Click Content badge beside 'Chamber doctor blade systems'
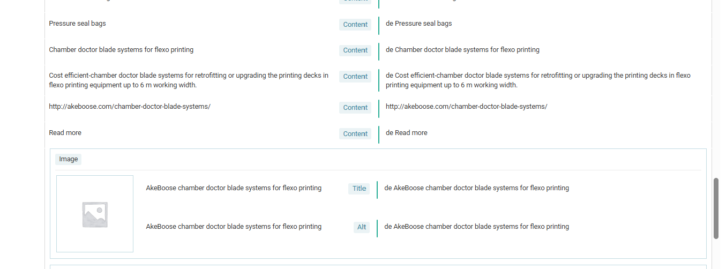 pyautogui.click(x=355, y=50)
